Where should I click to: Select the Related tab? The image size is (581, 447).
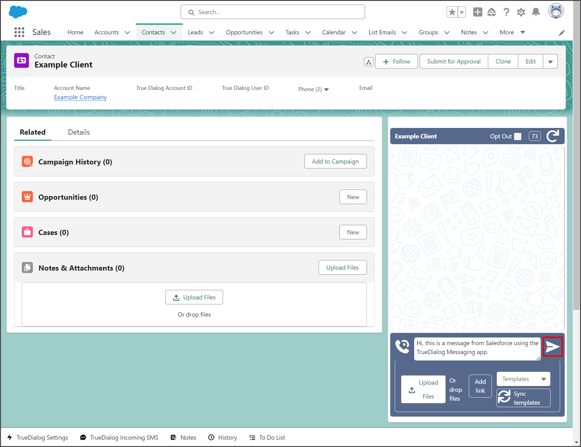(x=33, y=132)
